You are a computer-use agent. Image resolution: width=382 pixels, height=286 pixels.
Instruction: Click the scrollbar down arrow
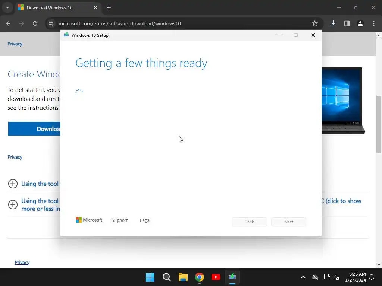pyautogui.click(x=379, y=265)
